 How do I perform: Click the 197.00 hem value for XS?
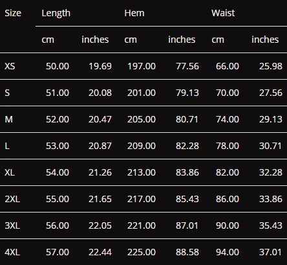pyautogui.click(x=142, y=66)
